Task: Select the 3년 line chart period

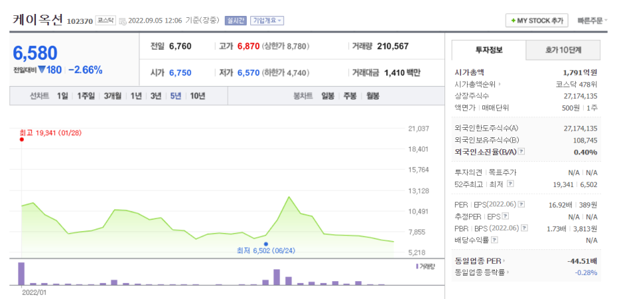Action: 156,95
